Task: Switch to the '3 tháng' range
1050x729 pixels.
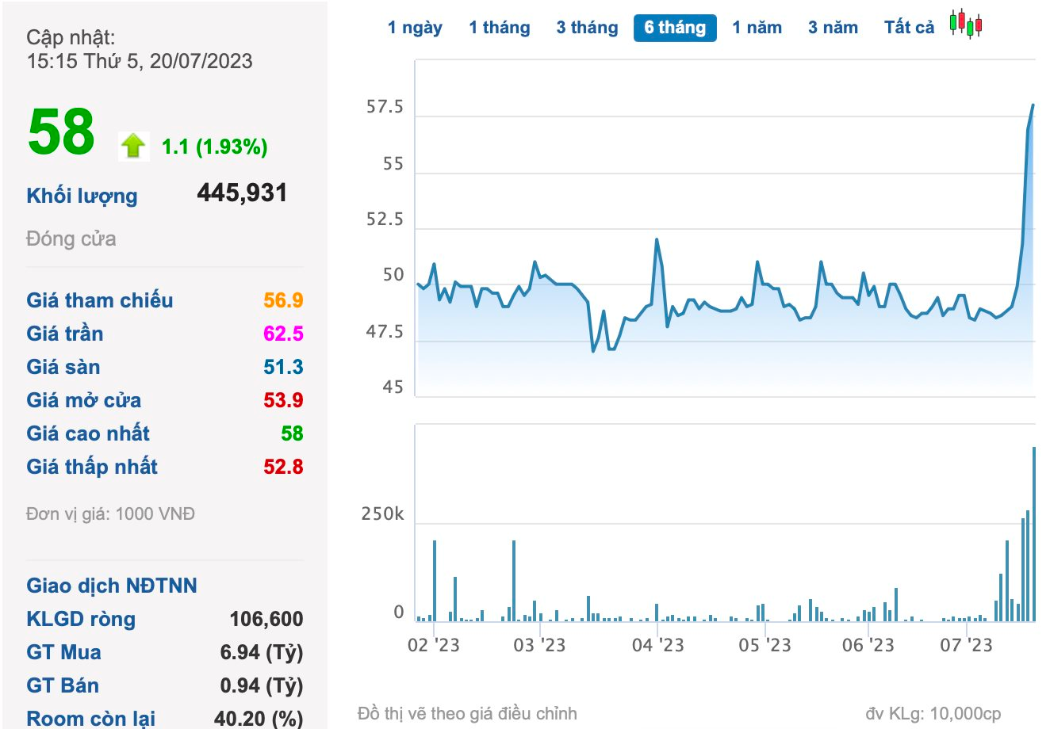Action: [x=587, y=28]
